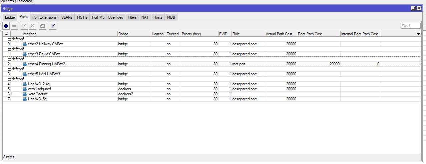Open the column selector dropdown arrow
Image resolution: width=426 pixels, height=164 pixels.
point(418,34)
